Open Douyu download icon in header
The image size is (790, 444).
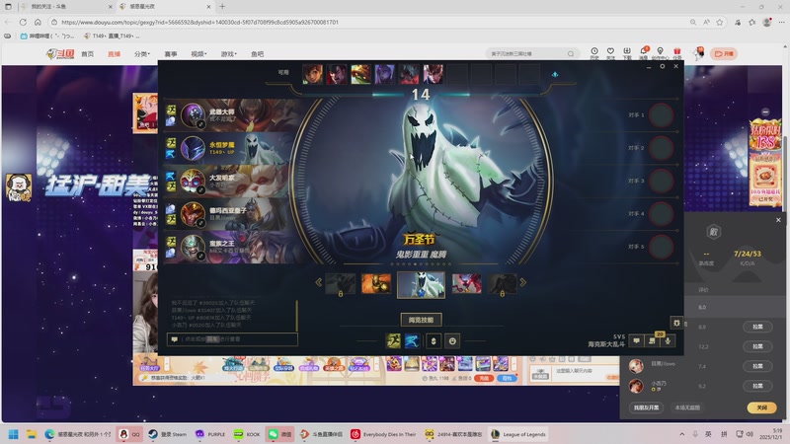coord(627,53)
